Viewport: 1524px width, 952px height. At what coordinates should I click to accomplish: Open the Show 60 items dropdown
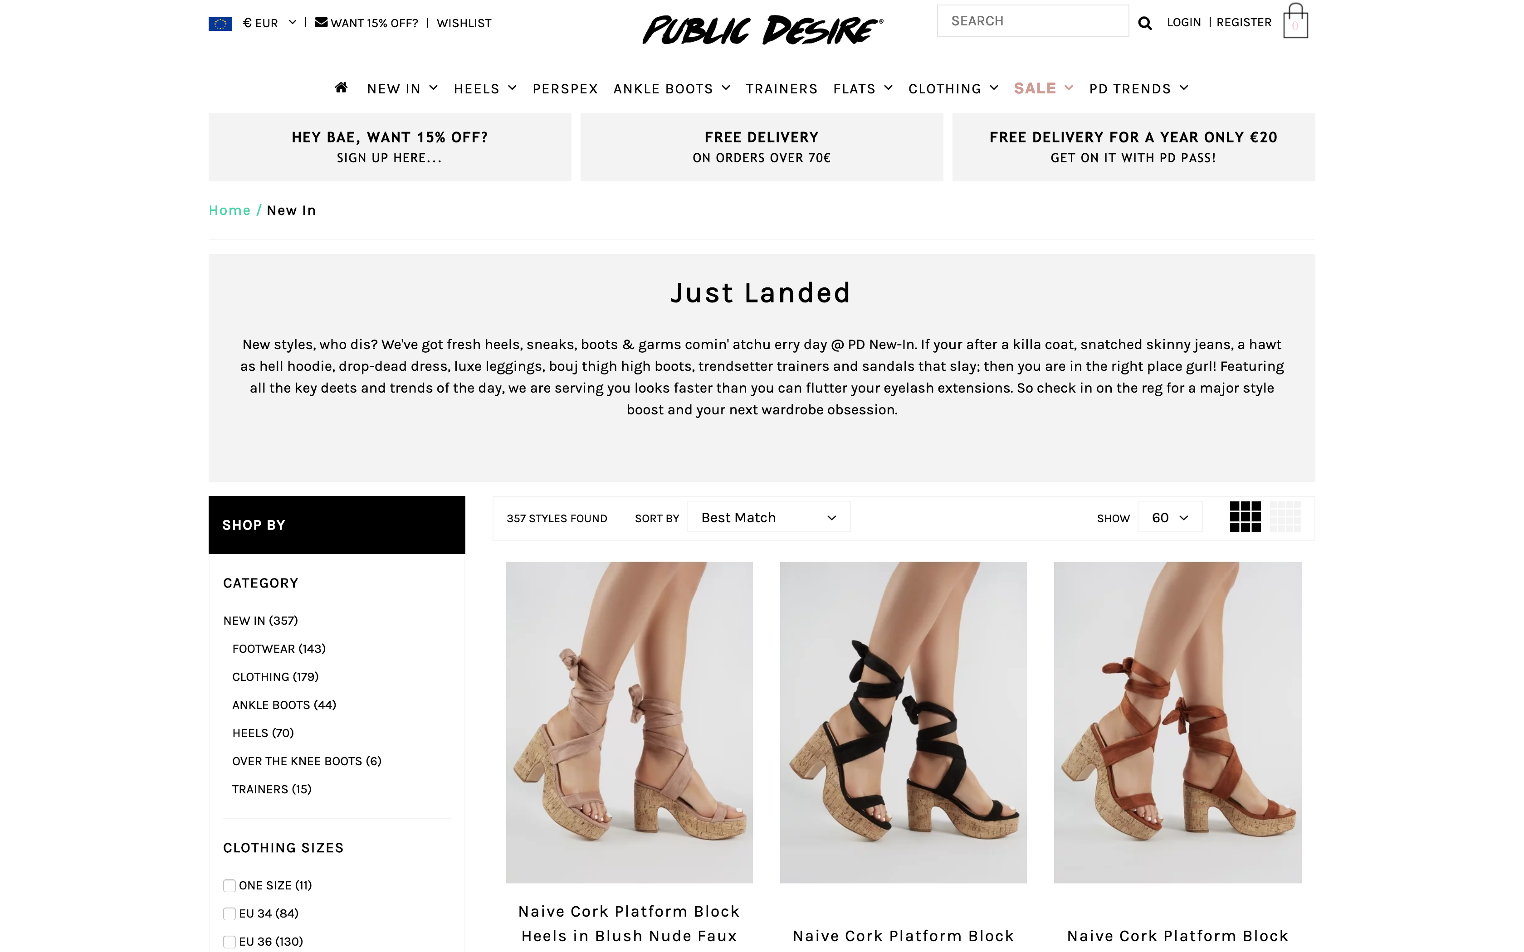click(1169, 518)
